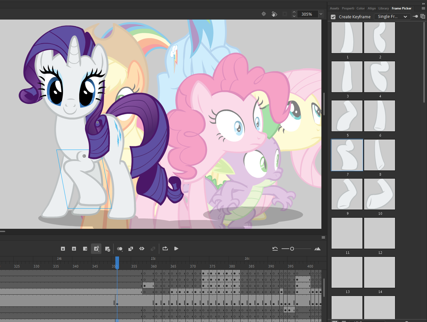Collapse panels with the double-arrow icon
Viewport: 427px width, 322px height.
423,3
